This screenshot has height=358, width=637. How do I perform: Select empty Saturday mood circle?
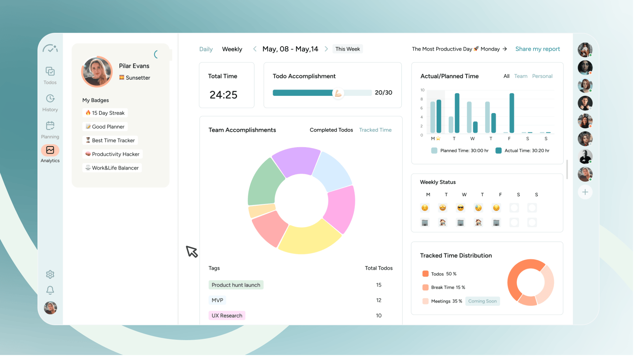pos(514,208)
